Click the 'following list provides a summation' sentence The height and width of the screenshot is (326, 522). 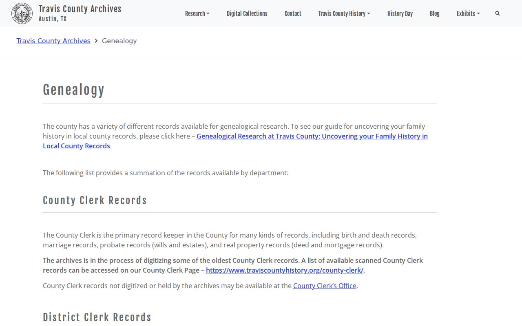click(166, 173)
